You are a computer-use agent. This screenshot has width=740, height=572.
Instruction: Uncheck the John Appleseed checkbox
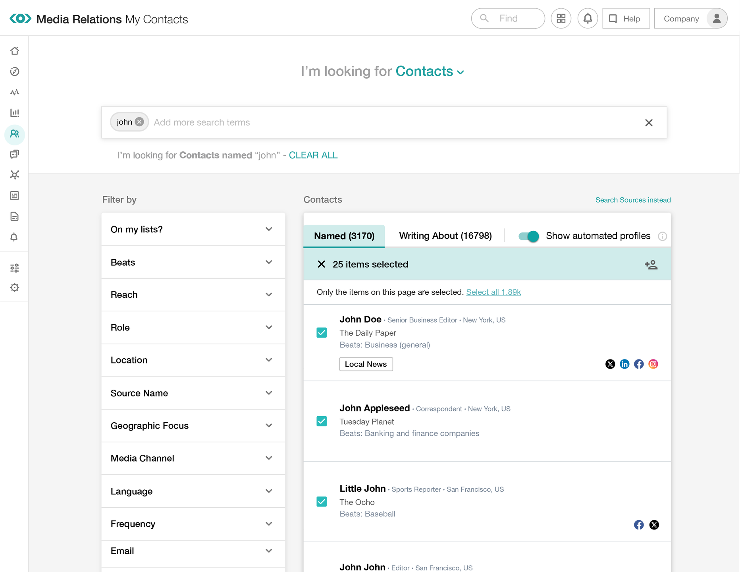pos(322,421)
